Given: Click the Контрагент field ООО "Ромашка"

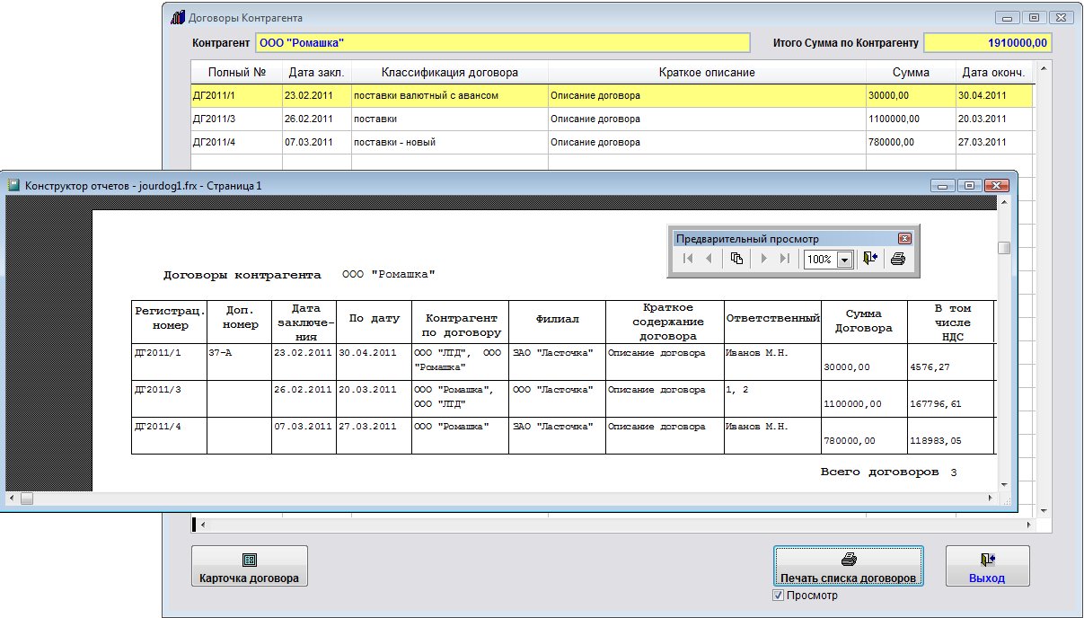Looking at the screenshot, I should 503,43.
